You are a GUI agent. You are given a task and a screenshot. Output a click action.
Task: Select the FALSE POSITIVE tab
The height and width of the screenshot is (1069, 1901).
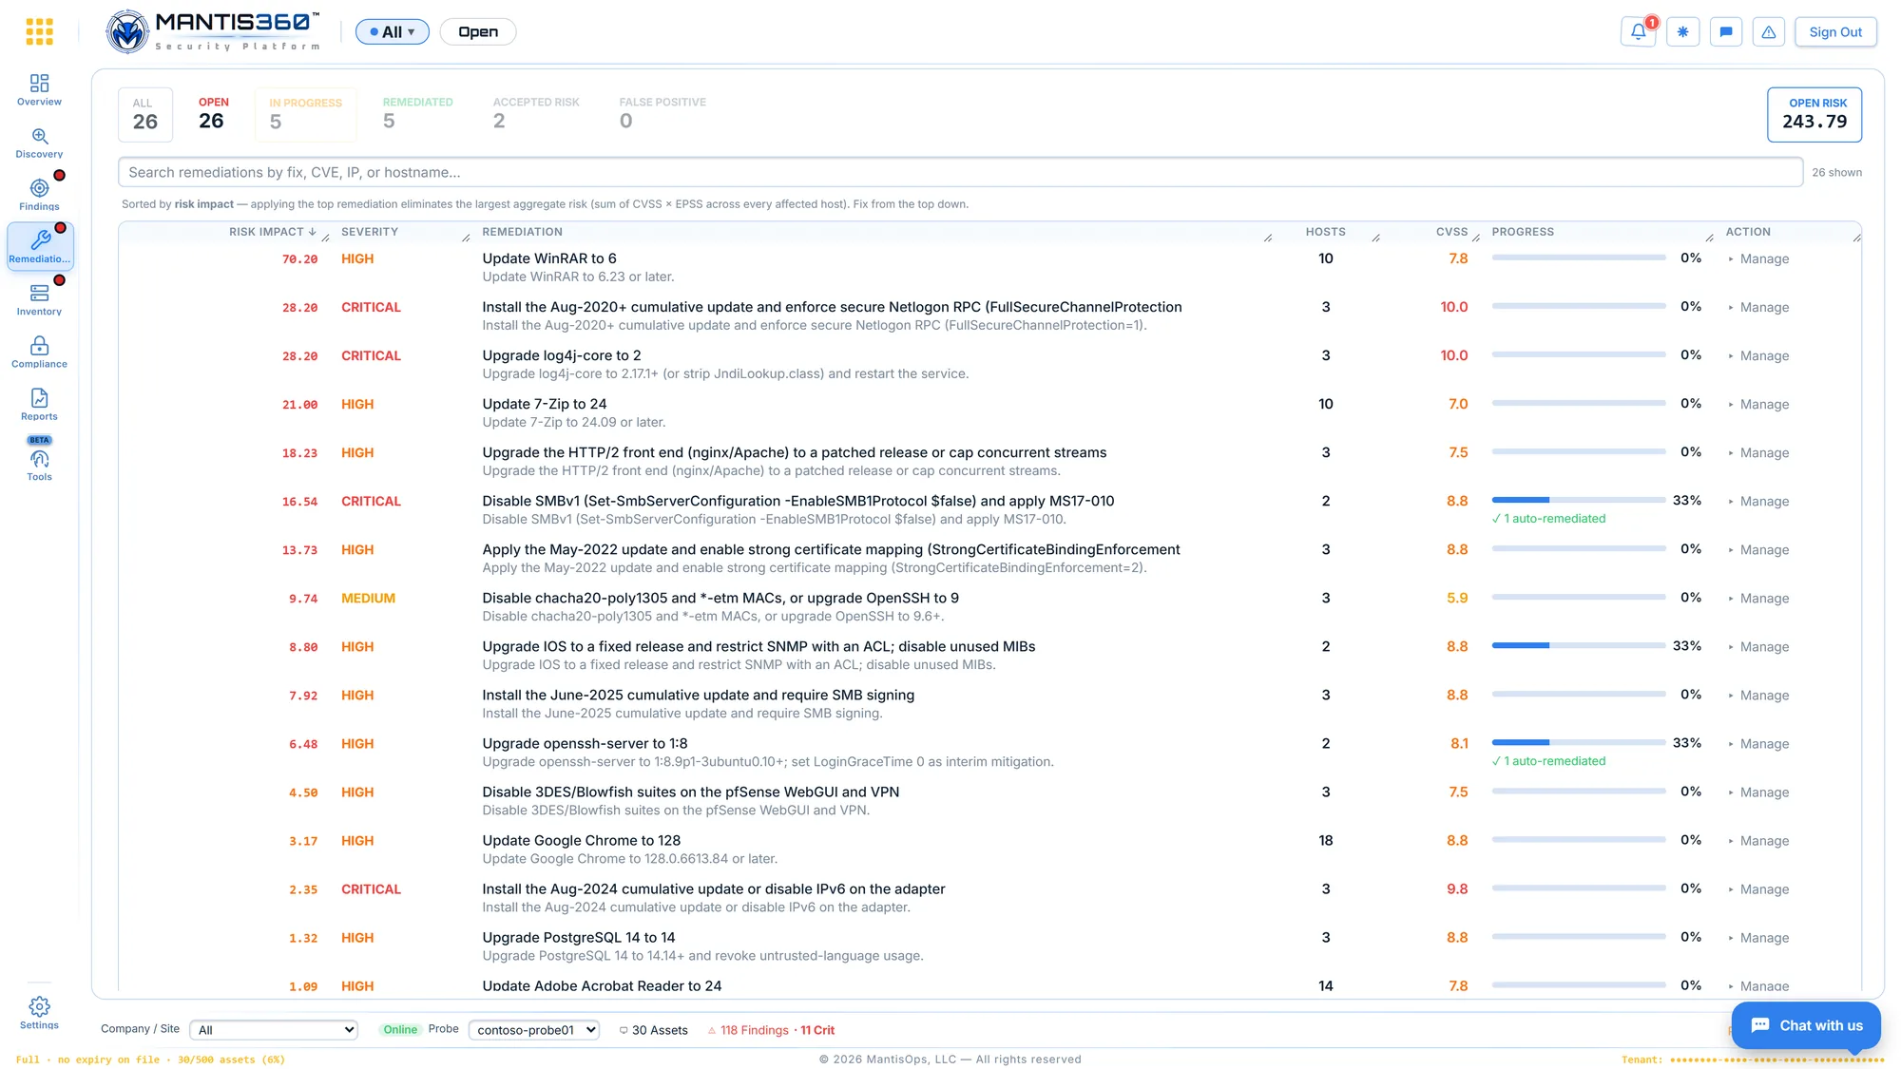662,114
